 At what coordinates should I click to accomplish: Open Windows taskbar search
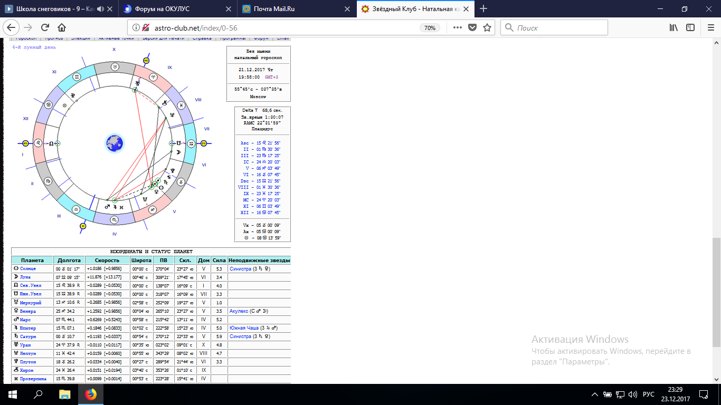(x=38, y=394)
